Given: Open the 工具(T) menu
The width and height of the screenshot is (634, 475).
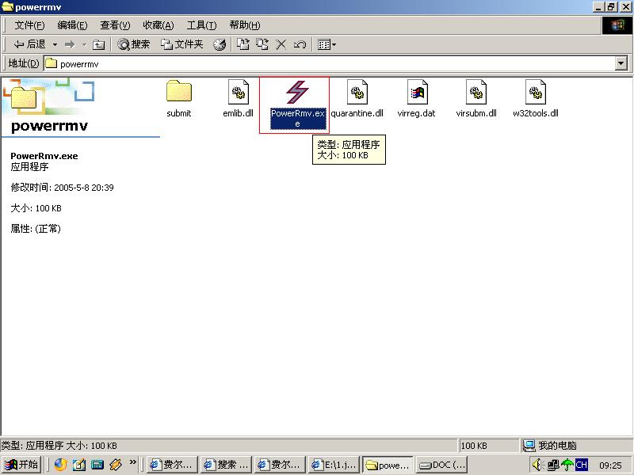Looking at the screenshot, I should pyautogui.click(x=201, y=25).
